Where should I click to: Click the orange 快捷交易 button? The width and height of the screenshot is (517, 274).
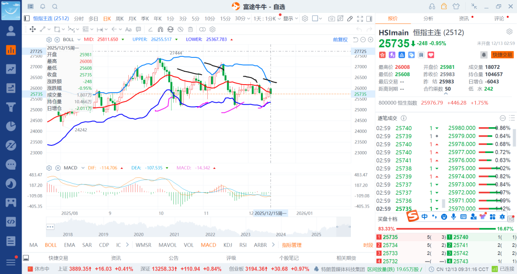pyautogui.click(x=502, y=55)
